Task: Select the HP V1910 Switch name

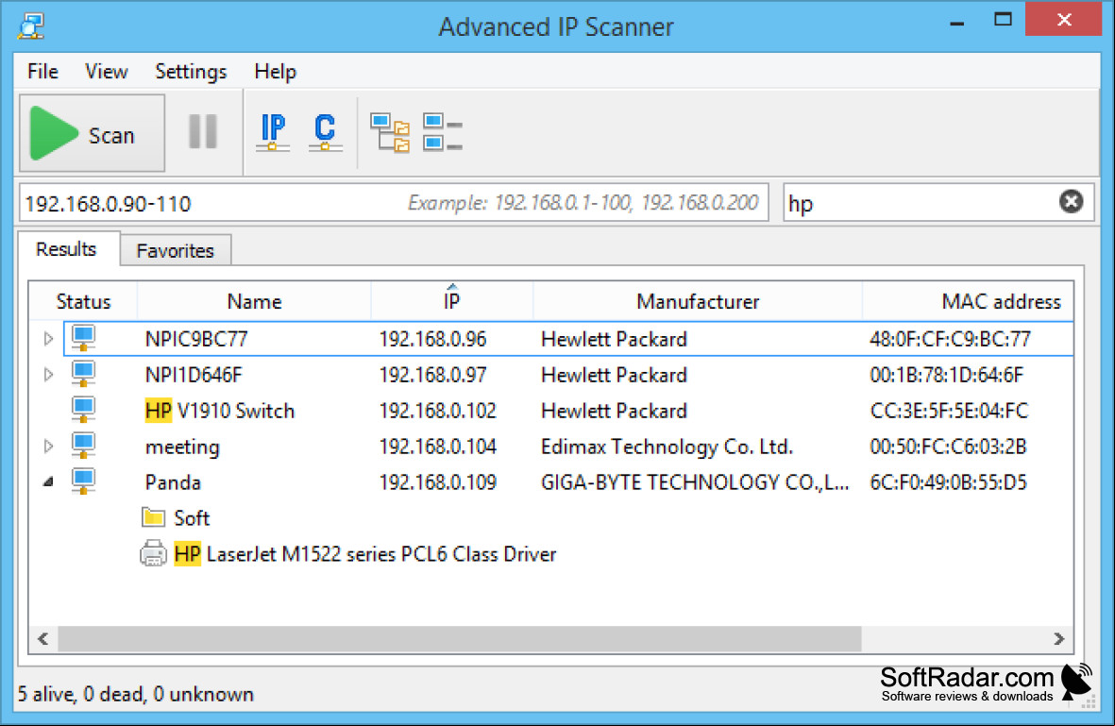Action: point(220,411)
